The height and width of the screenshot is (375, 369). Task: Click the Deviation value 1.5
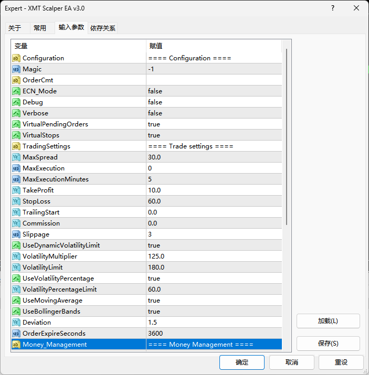click(x=152, y=323)
